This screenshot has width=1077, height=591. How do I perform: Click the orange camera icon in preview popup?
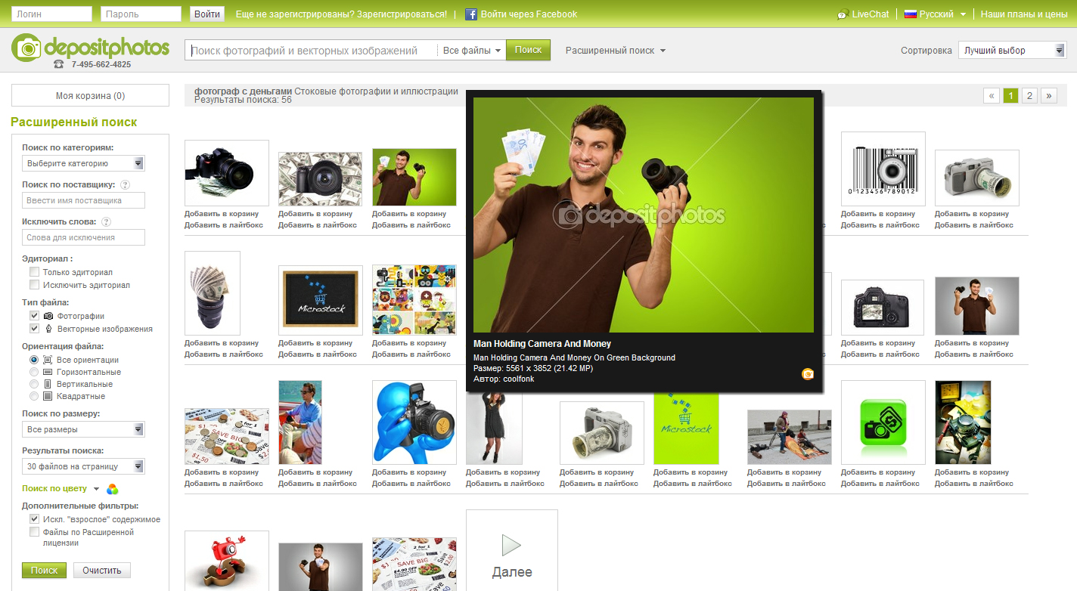pyautogui.click(x=807, y=373)
